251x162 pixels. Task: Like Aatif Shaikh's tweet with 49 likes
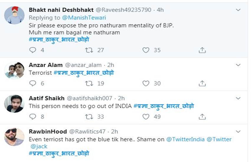tap(146, 117)
